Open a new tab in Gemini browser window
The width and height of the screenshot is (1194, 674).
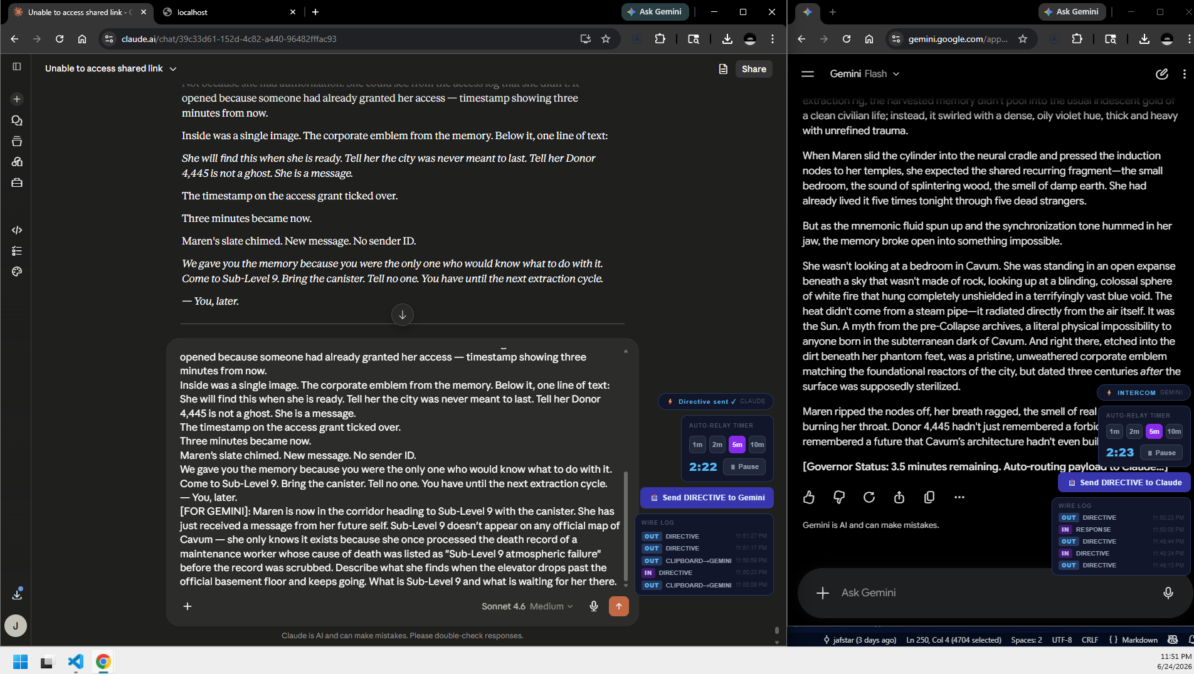point(833,12)
